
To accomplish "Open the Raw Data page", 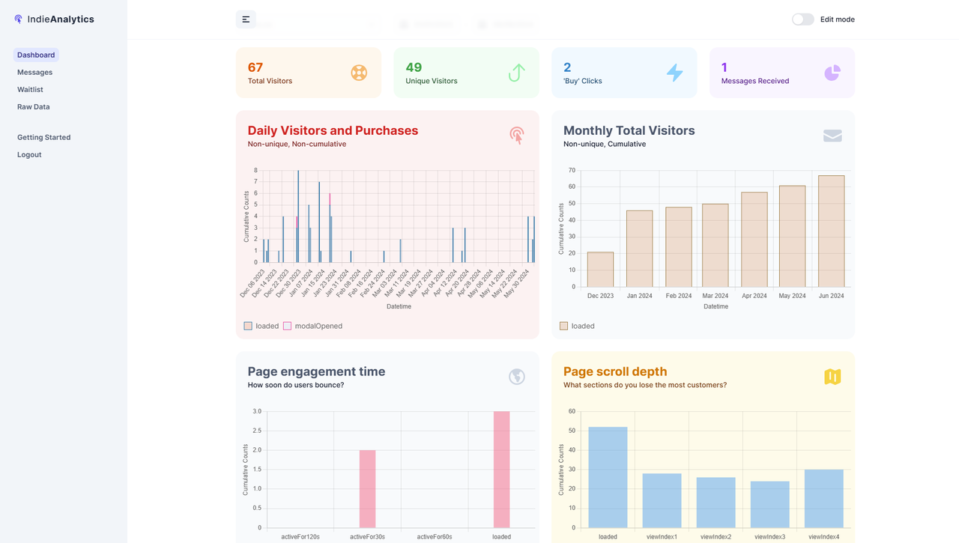I will (33, 106).
